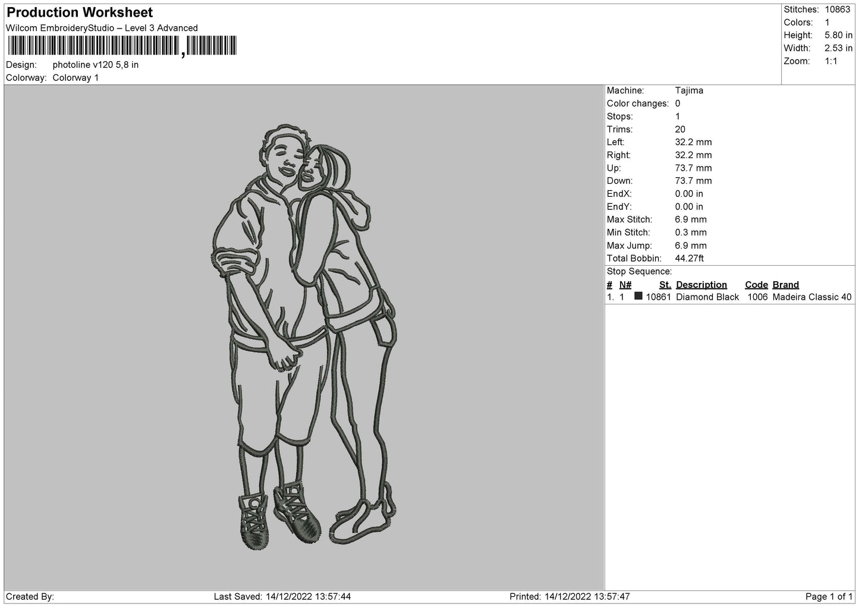Click design name 'photoline v120 5,8 in'
The width and height of the screenshot is (859, 607).
tap(96, 65)
